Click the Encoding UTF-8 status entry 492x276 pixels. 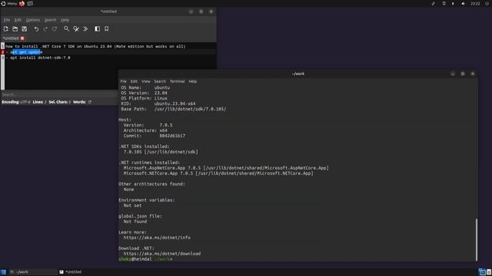(16, 102)
